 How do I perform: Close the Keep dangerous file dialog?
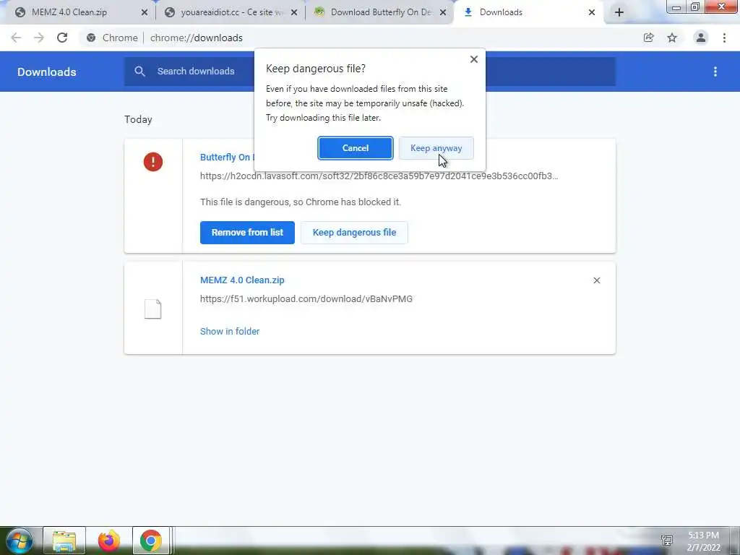(474, 59)
